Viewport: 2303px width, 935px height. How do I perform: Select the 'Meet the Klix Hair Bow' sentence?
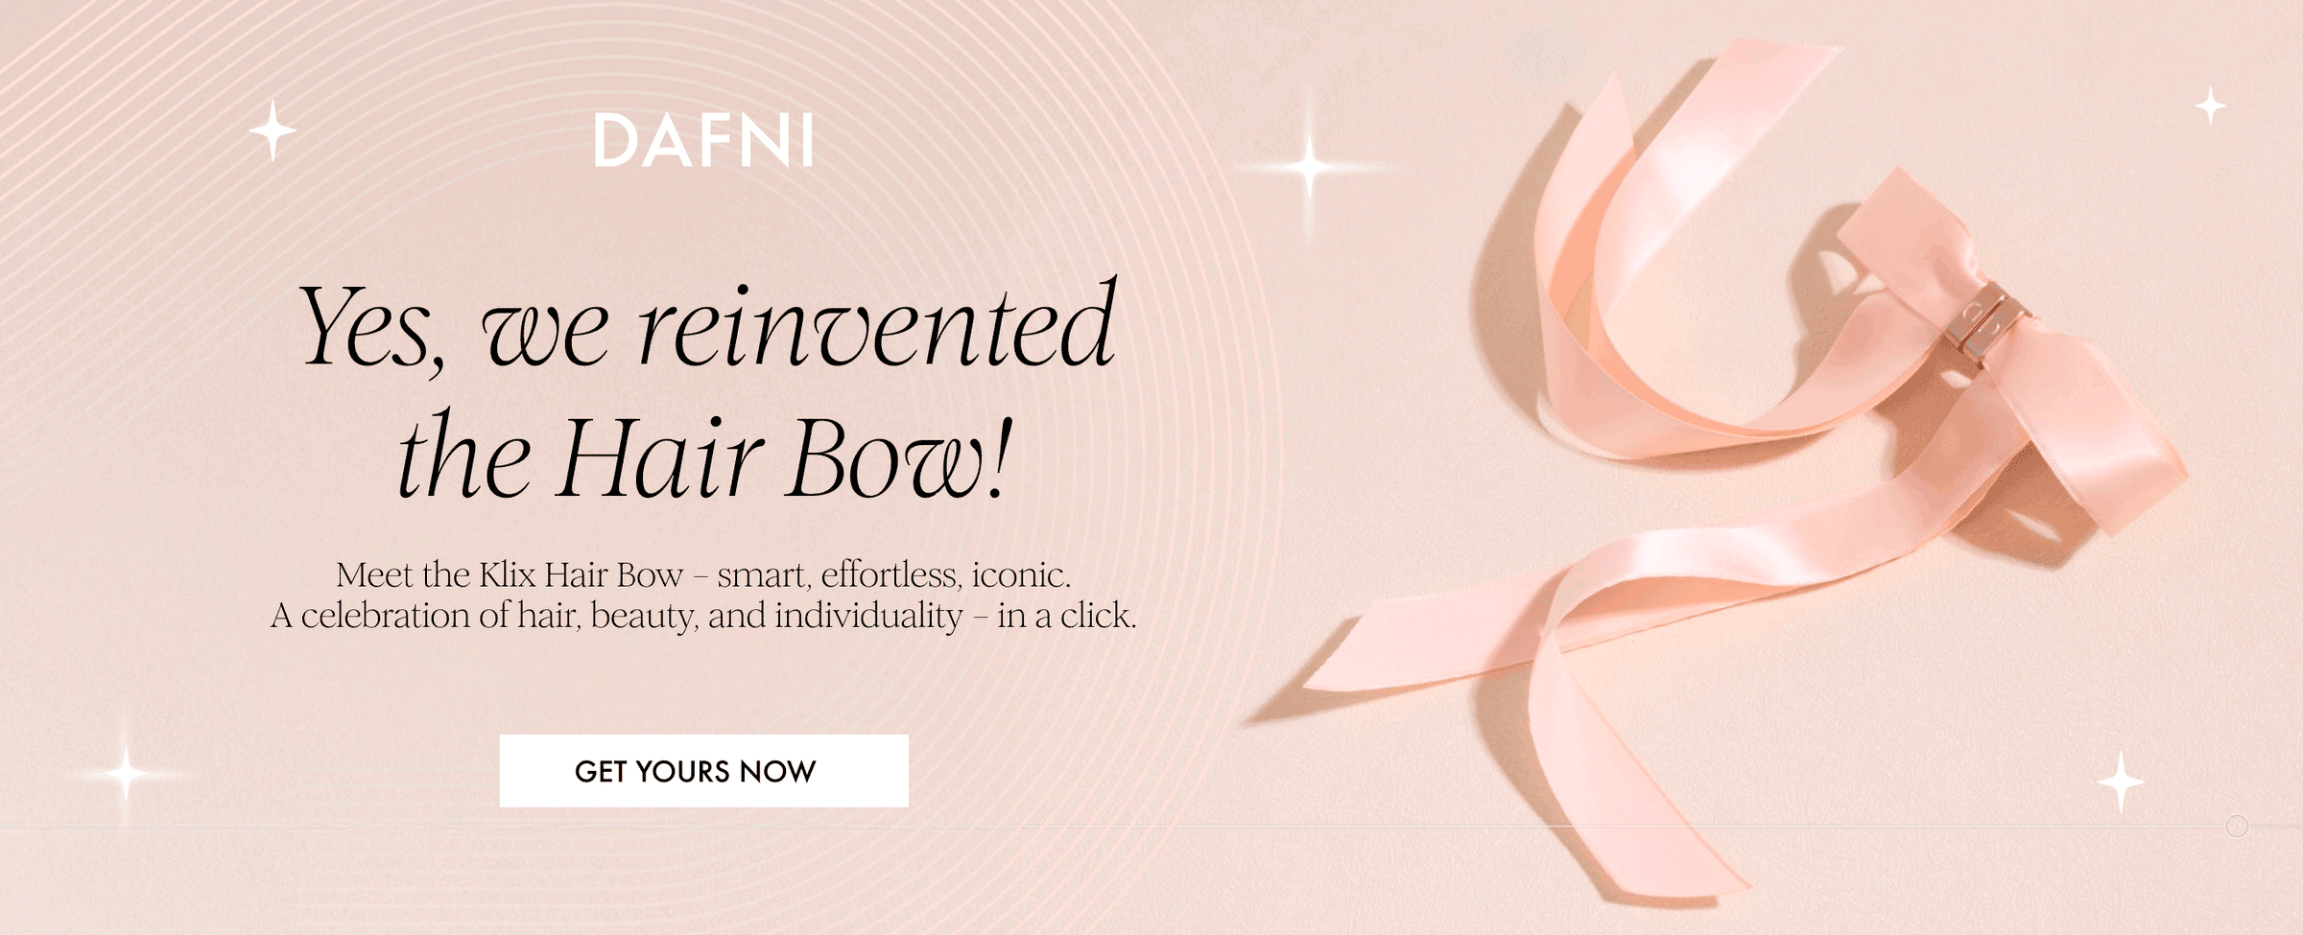(x=703, y=574)
